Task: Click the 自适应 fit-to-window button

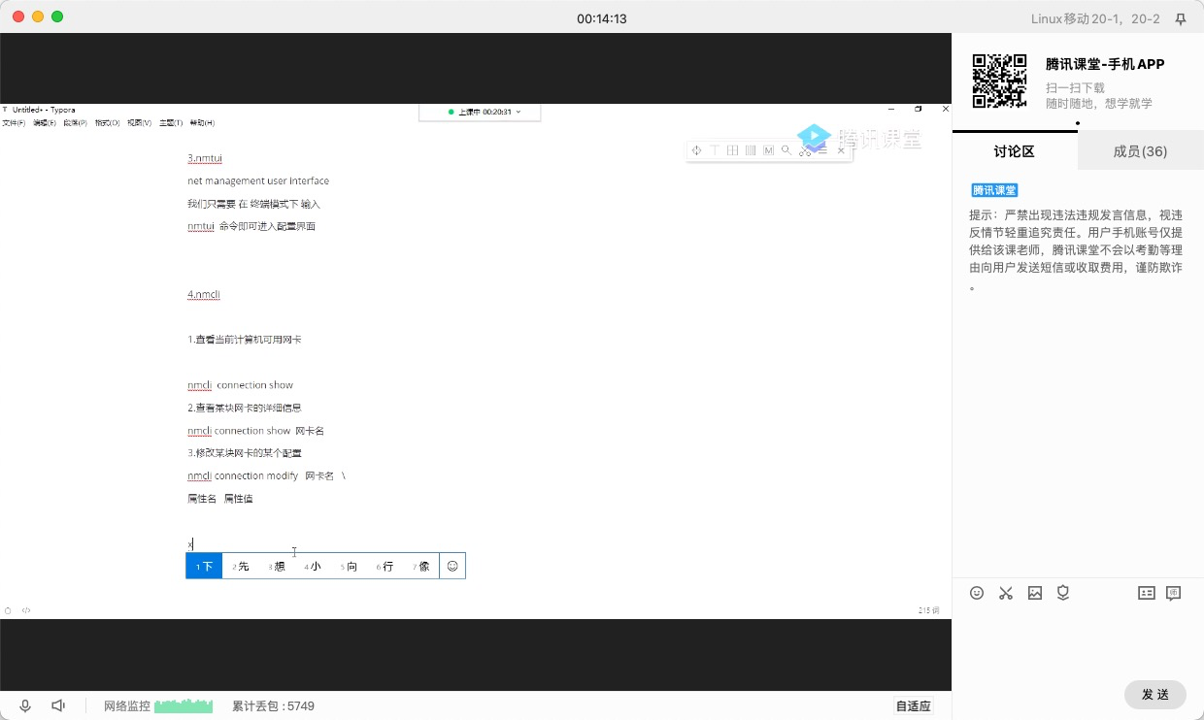Action: pyautogui.click(x=914, y=706)
